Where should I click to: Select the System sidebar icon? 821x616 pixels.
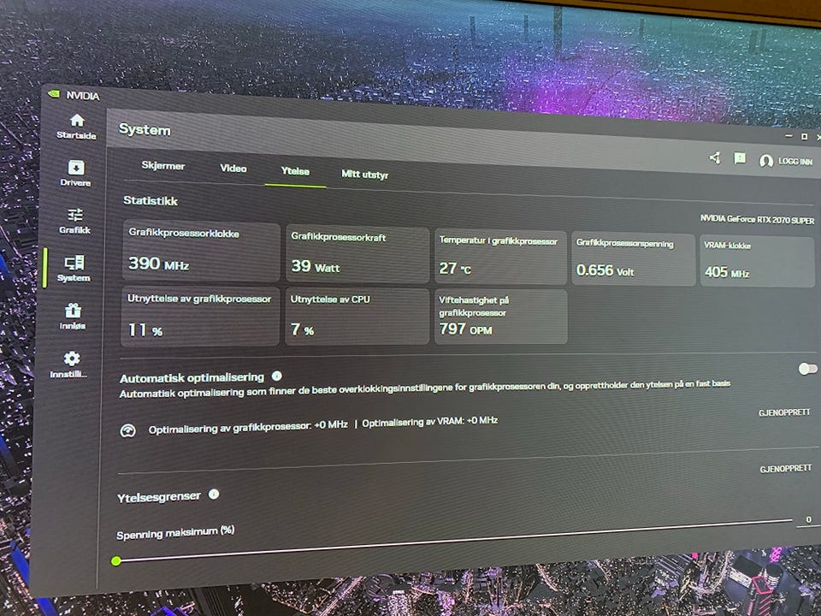click(x=74, y=263)
